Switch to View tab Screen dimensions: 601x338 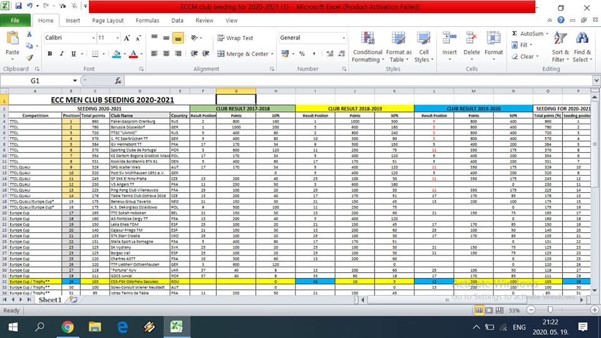click(231, 21)
